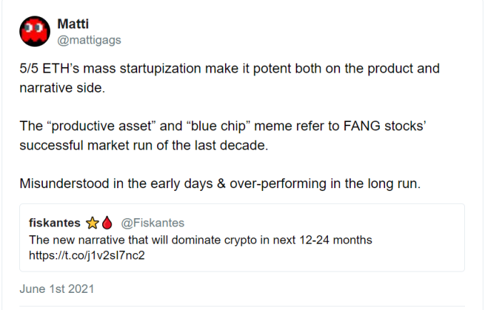
Task: Click "successful market run of the last decade"
Action: pos(136,144)
